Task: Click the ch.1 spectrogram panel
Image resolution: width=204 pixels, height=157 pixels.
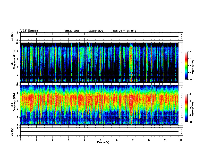Action: 99,63
